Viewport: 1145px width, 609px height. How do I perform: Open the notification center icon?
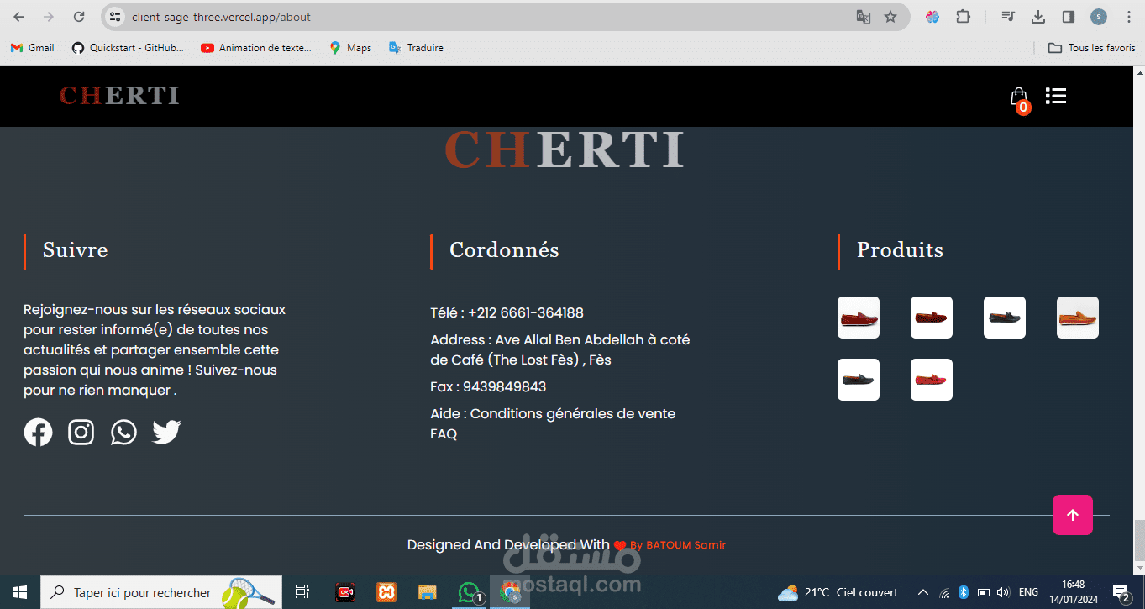coord(1121,592)
